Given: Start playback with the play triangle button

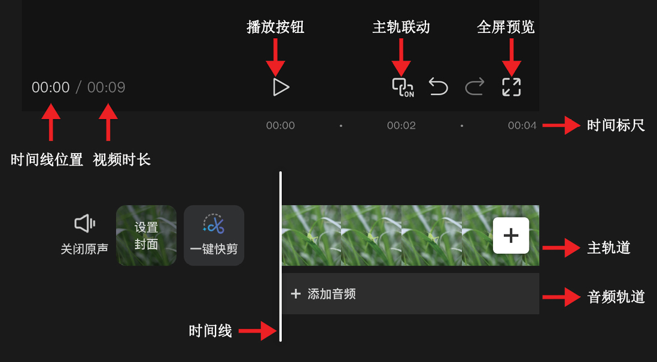Looking at the screenshot, I should [x=281, y=87].
